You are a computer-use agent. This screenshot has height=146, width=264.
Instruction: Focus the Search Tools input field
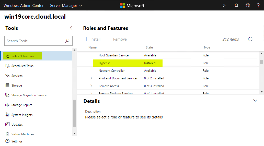(38, 41)
